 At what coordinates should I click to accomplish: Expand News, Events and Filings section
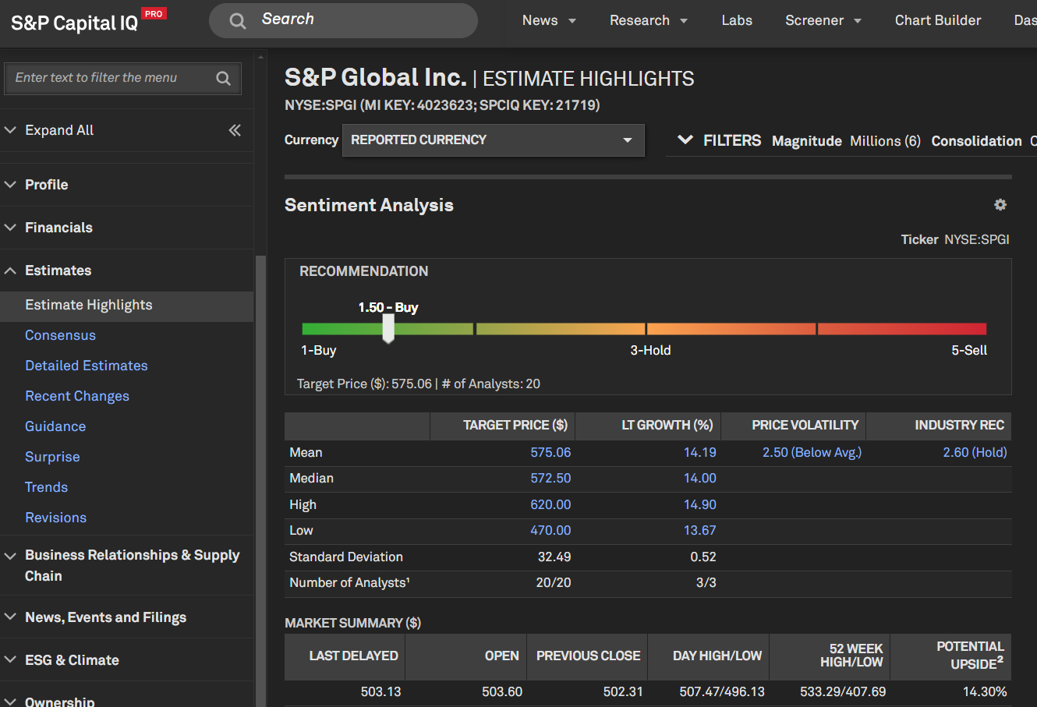tap(105, 617)
